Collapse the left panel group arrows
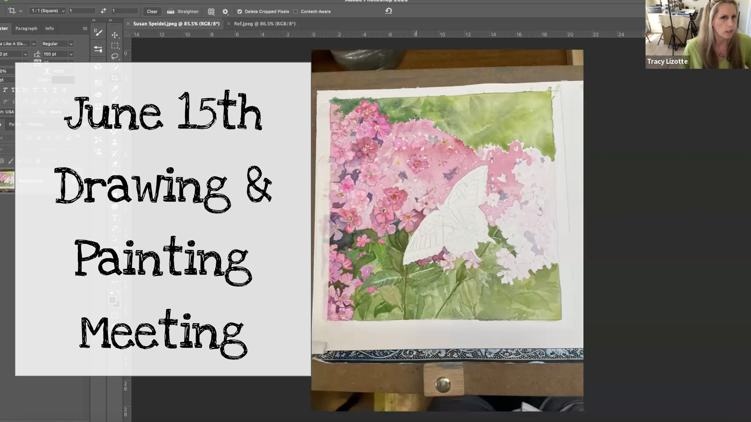Screen dimensions: 751x422 (94, 20)
